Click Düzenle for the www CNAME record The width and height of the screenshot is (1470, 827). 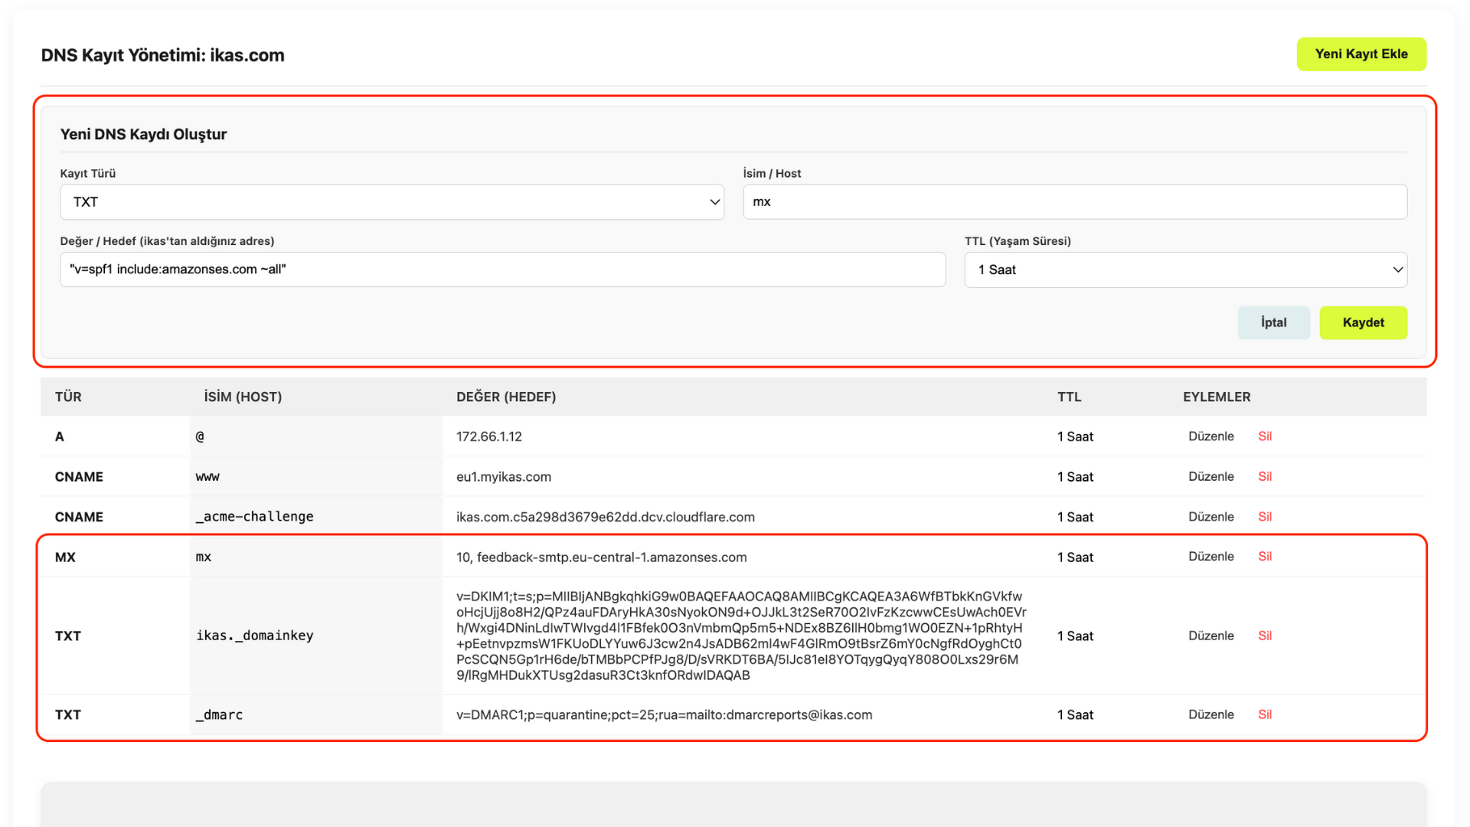pyautogui.click(x=1211, y=476)
